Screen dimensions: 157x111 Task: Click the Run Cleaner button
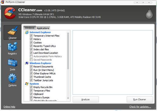pos(140,100)
